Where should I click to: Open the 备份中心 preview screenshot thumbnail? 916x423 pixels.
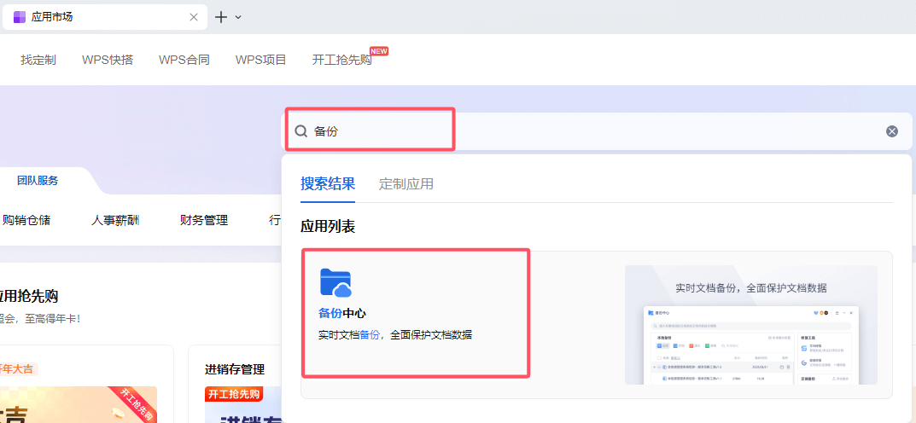(751, 325)
